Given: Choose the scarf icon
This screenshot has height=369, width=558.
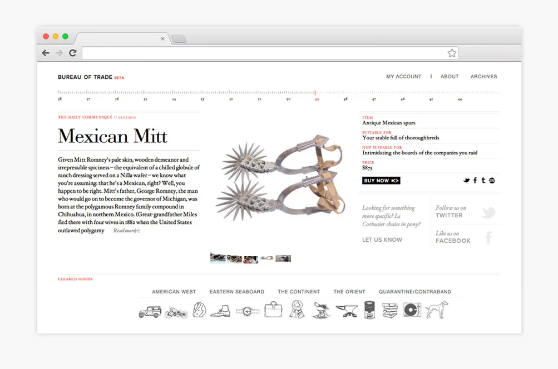Looking at the screenshot, I should [297, 309].
